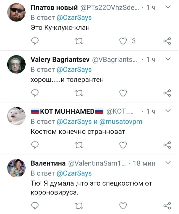Reply to Платов новый's tweet

coord(35,41)
